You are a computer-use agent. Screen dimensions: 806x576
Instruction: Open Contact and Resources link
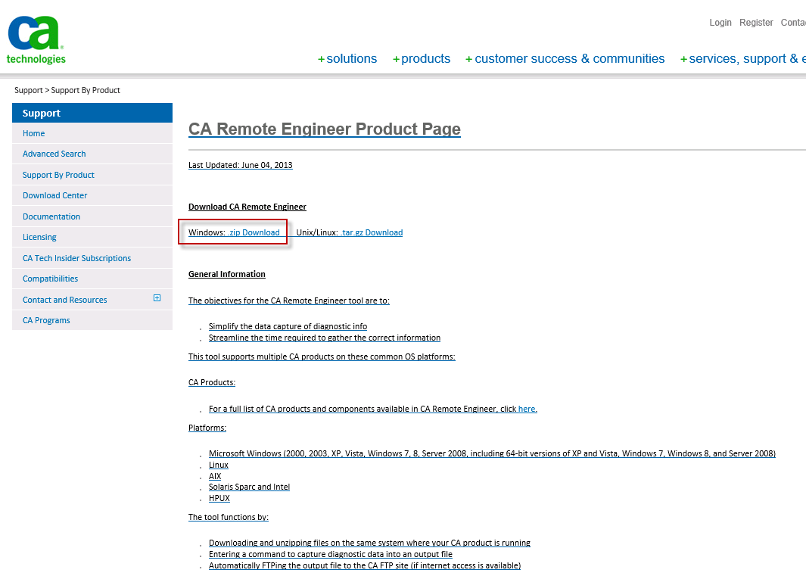click(x=65, y=300)
